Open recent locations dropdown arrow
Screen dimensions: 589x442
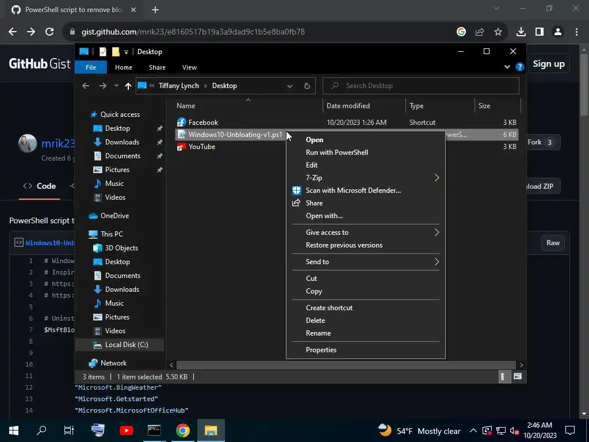pyautogui.click(x=116, y=86)
